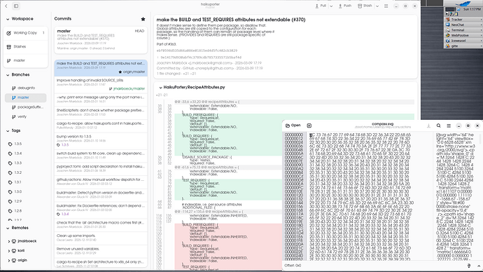
Task: Open Iceweasel in the Deskbar
Action: 463,41
